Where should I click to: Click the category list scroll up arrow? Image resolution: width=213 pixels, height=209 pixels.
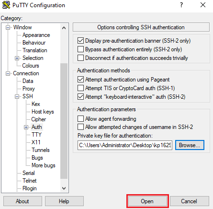[64, 28]
